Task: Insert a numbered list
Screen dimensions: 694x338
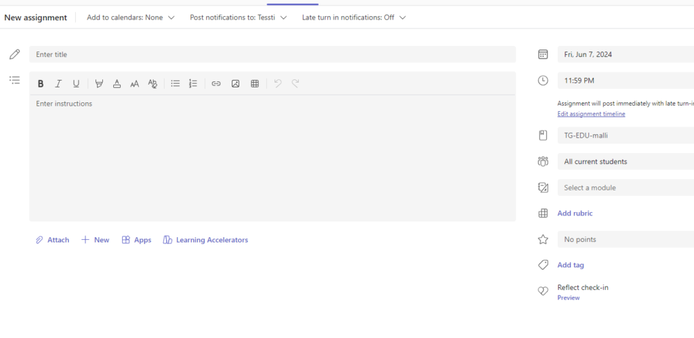Action: pos(193,84)
